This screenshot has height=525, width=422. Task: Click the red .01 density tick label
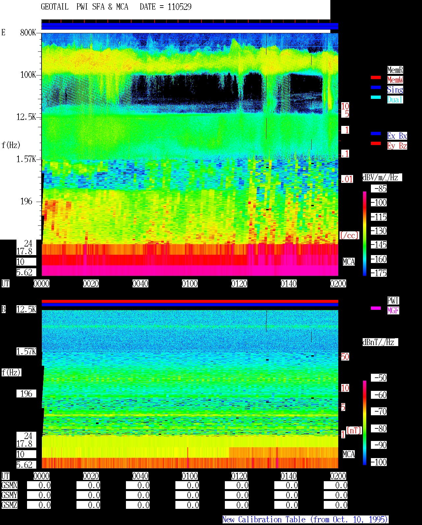pyautogui.click(x=347, y=179)
